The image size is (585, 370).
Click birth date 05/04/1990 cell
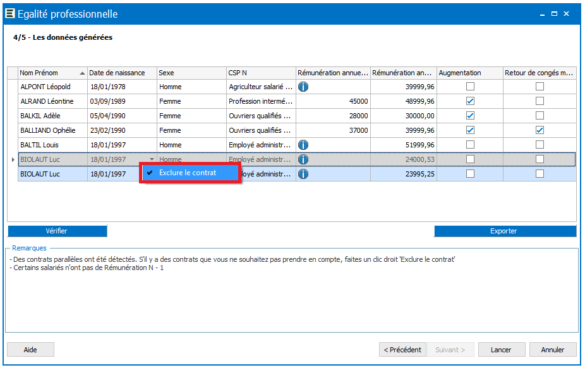pos(122,116)
